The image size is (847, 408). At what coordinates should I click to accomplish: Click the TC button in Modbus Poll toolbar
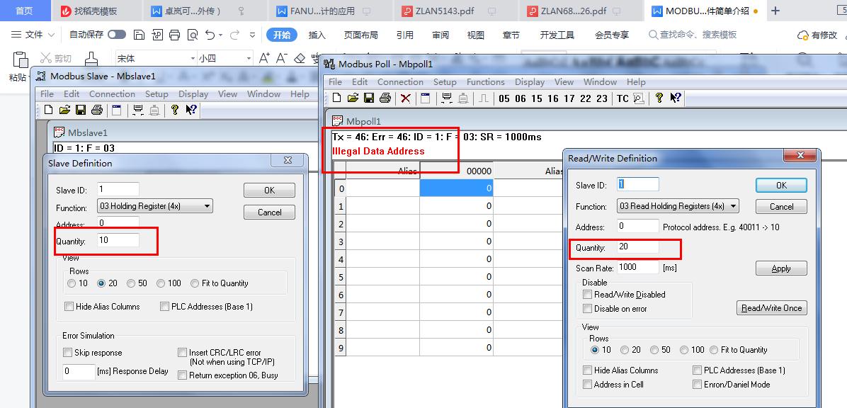point(623,98)
